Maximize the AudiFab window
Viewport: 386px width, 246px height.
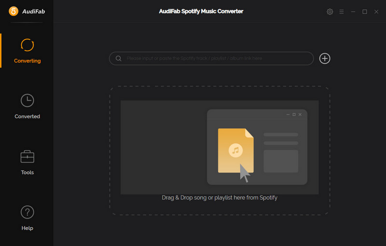tap(365, 12)
